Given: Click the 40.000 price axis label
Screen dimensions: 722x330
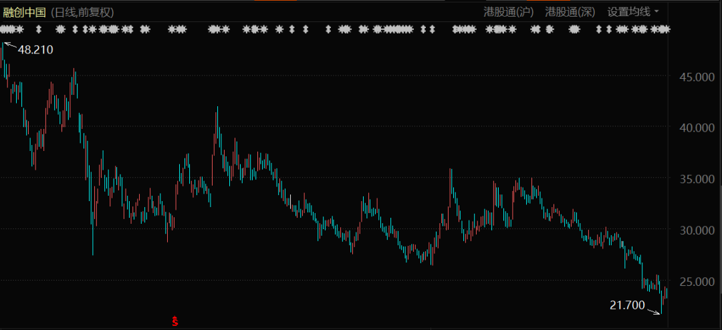Looking at the screenshot, I should pyautogui.click(x=697, y=128).
